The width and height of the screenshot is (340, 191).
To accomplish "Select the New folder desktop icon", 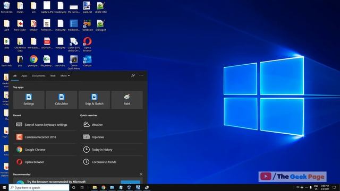I will 20,25.
